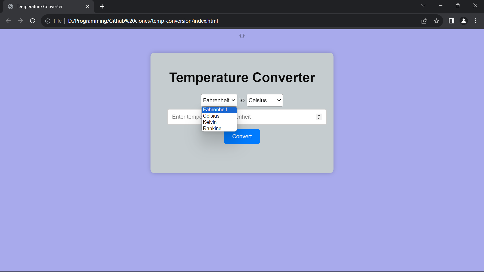
Task: Click the share page icon
Action: pyautogui.click(x=424, y=21)
